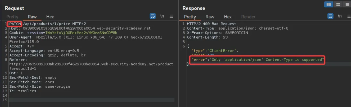This screenshot has height=107, width=351.
Task: Click the session cookie value
Action: pos(81,33)
